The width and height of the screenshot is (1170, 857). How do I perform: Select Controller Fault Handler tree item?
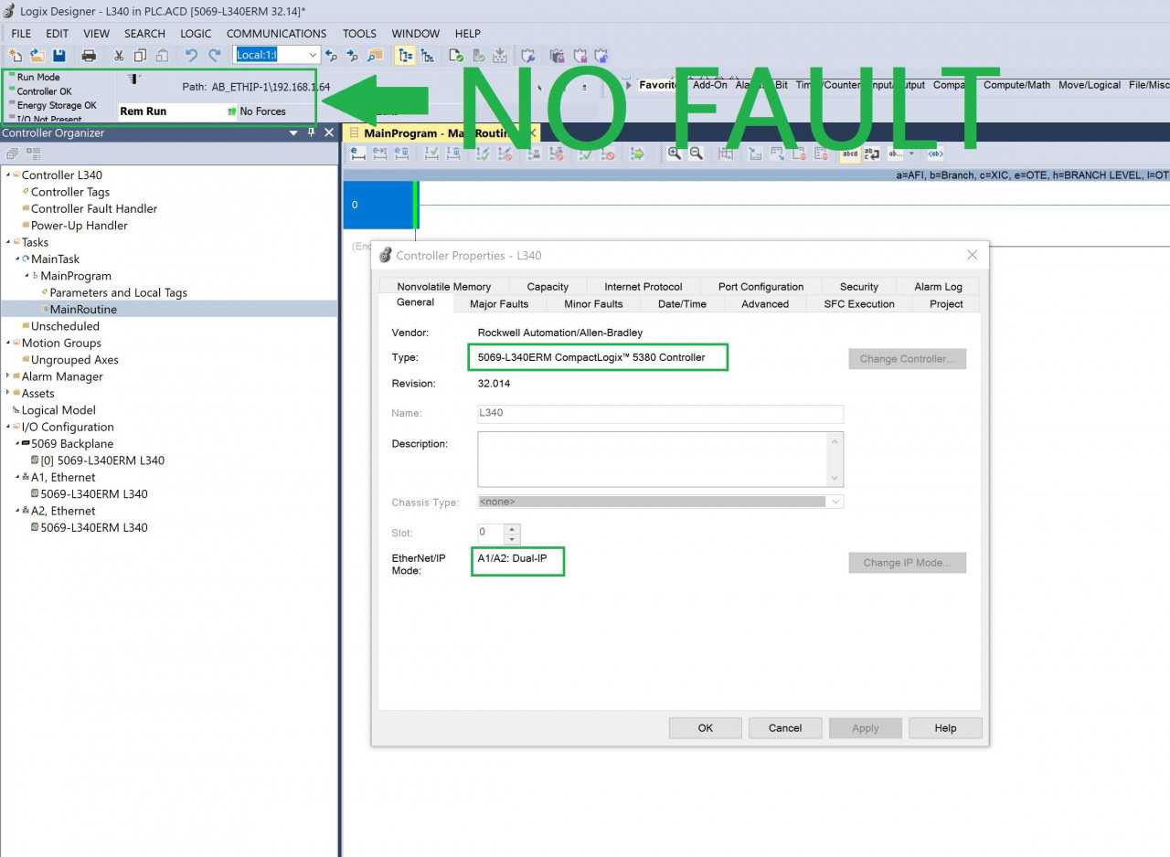click(93, 208)
